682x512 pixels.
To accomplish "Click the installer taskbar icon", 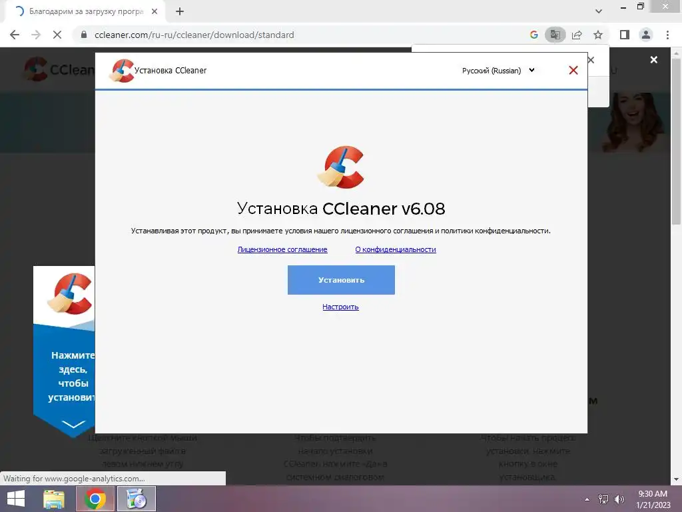I will pyautogui.click(x=137, y=499).
